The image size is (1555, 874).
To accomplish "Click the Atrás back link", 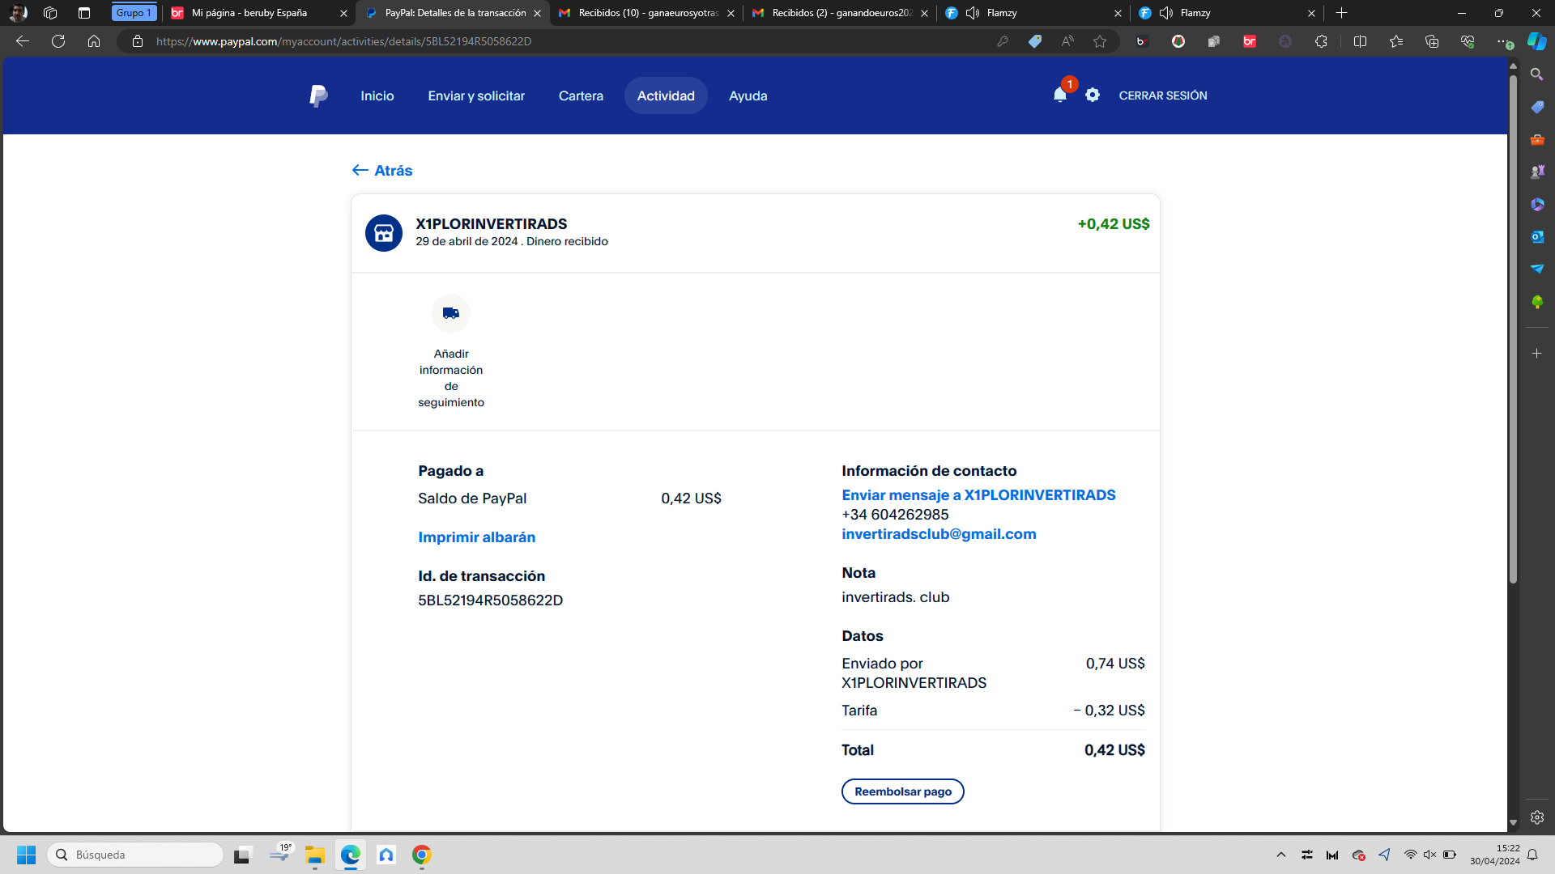I will [382, 171].
